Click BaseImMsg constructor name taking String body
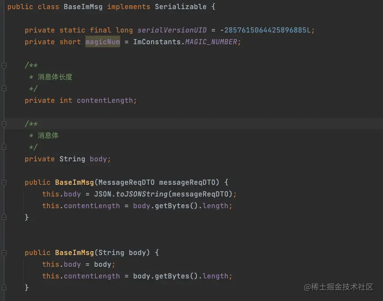Viewport: 383px width, 301px height. [75, 252]
